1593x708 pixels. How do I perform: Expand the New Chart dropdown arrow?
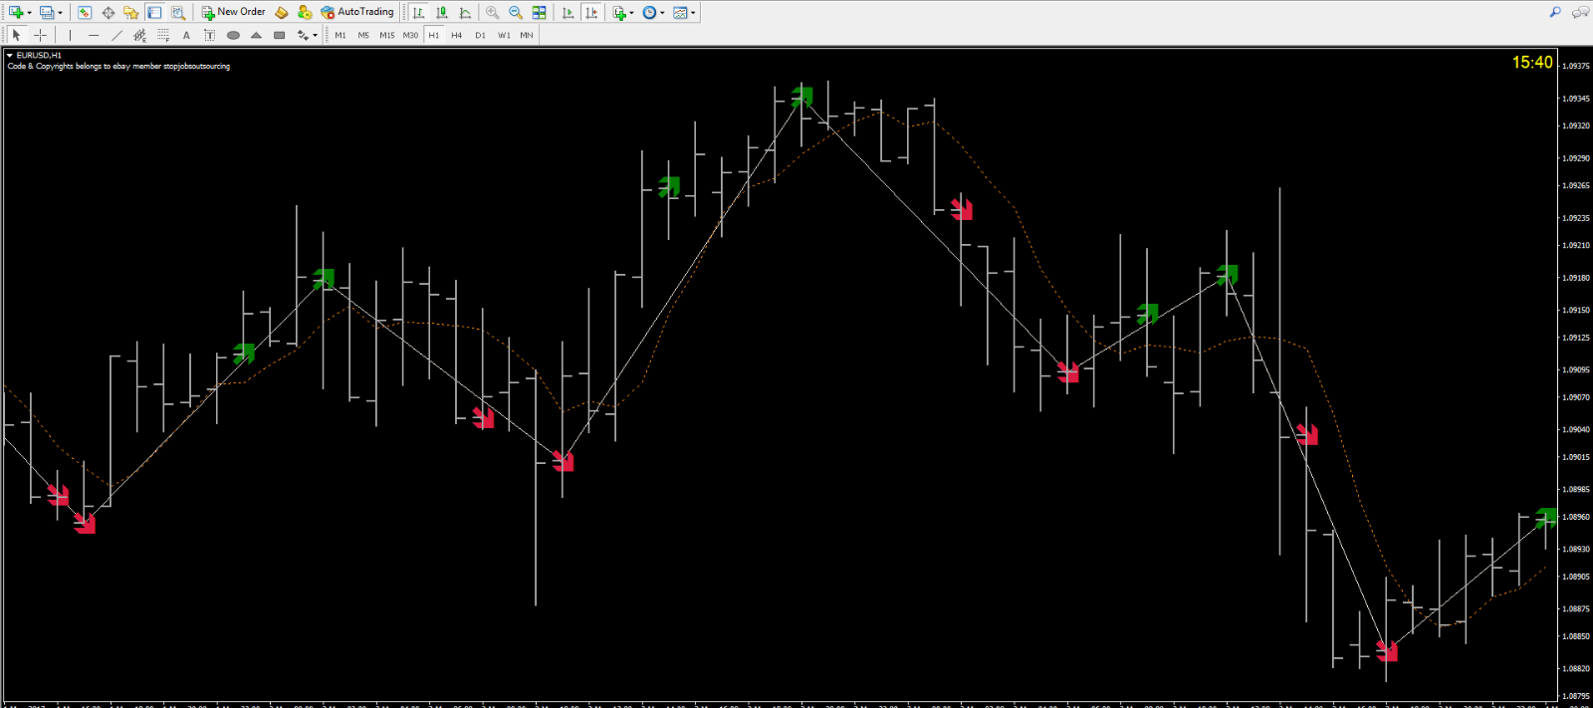click(30, 13)
